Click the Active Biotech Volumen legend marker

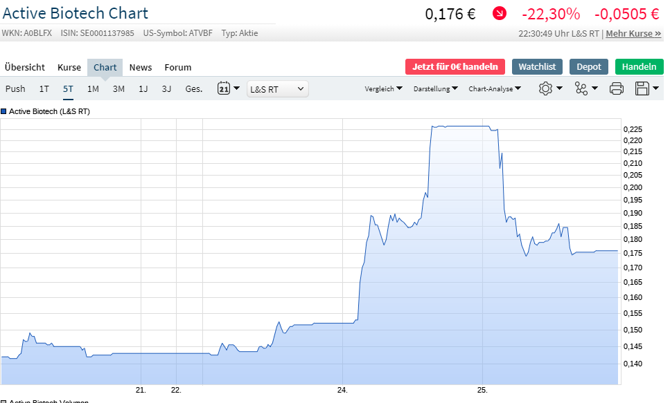pos(6,401)
